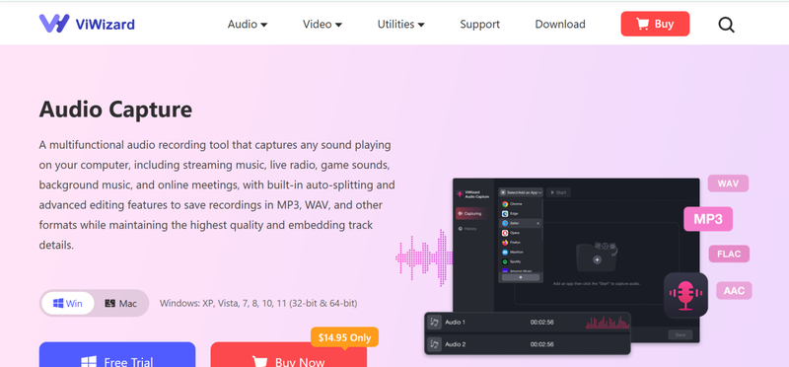Image resolution: width=789 pixels, height=367 pixels.
Task: Choose Spotify in the app list
Action: pos(521,261)
